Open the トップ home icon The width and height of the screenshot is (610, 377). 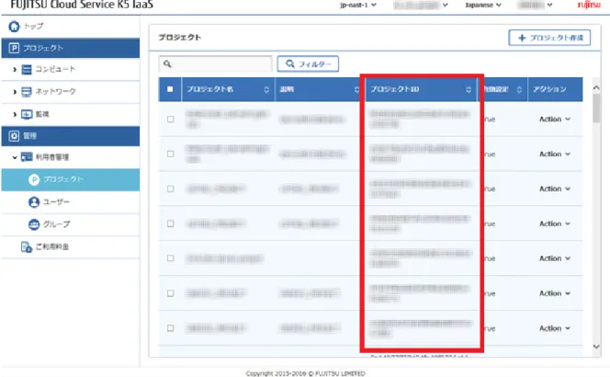(14, 27)
